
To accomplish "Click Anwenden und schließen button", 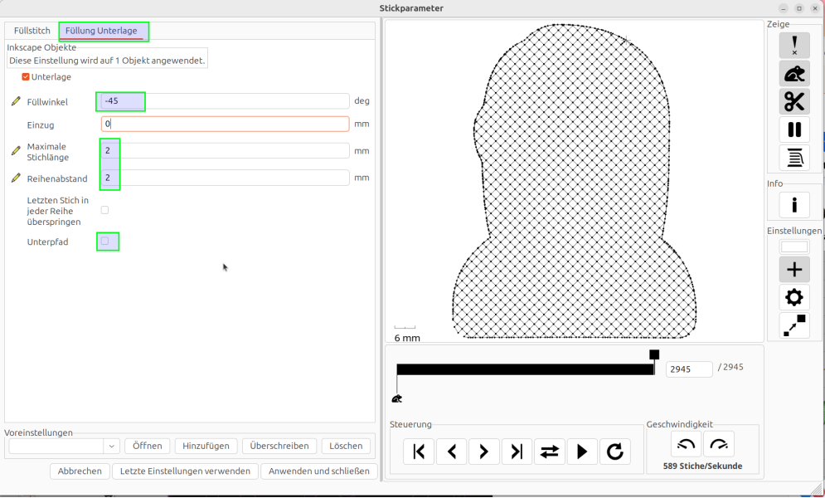I will 319,471.
